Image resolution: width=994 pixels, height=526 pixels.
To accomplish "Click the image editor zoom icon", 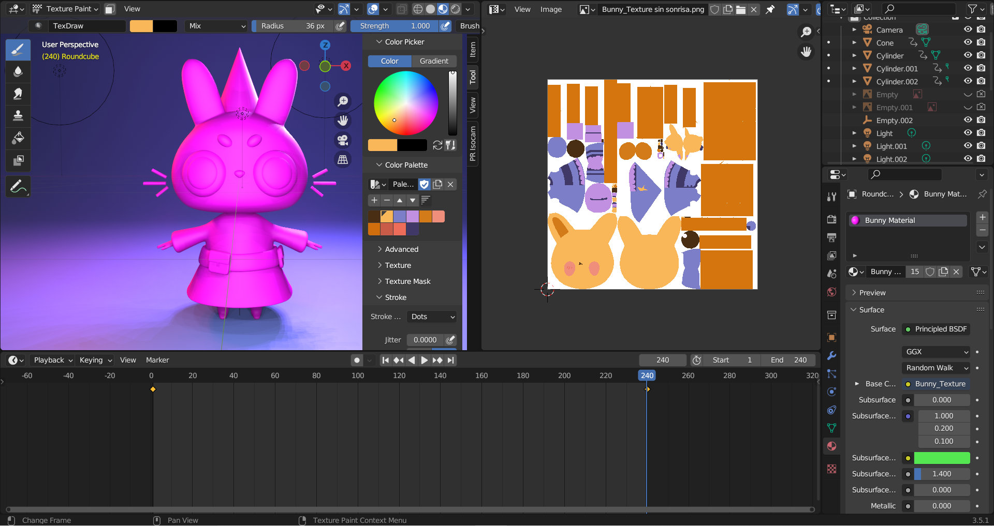I will (x=806, y=32).
